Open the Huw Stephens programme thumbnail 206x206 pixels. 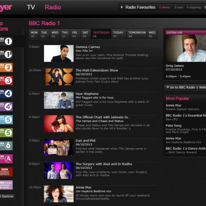tap(59, 100)
